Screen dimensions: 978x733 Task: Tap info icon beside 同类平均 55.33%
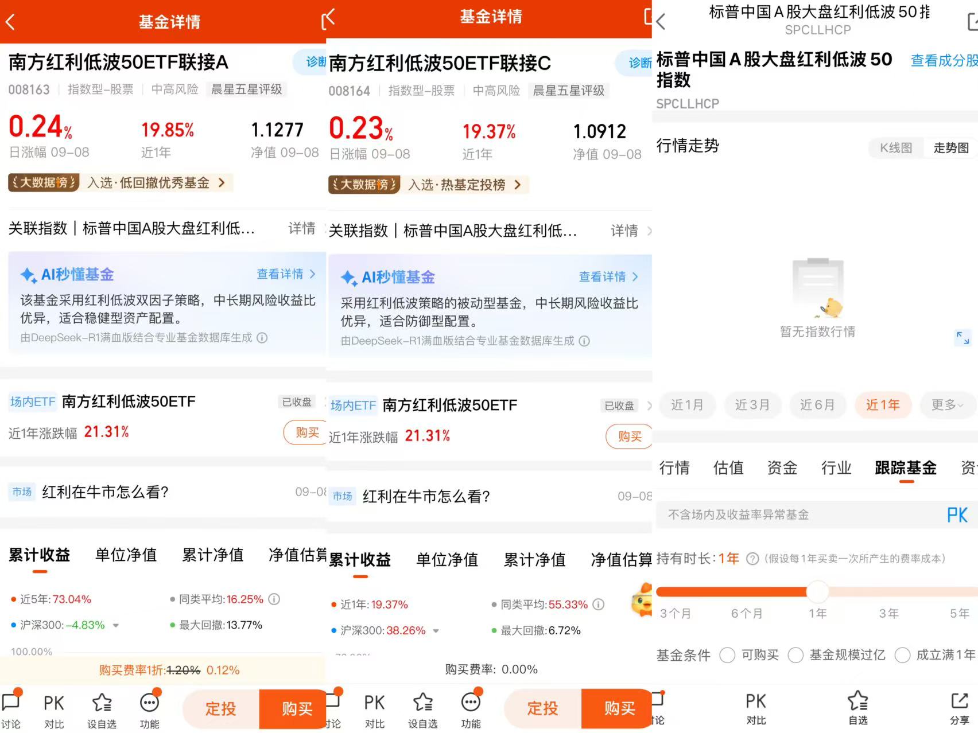coord(599,605)
